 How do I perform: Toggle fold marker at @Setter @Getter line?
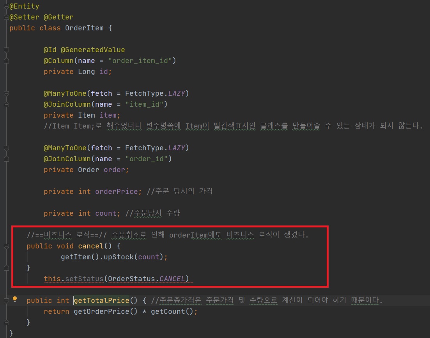[6, 17]
